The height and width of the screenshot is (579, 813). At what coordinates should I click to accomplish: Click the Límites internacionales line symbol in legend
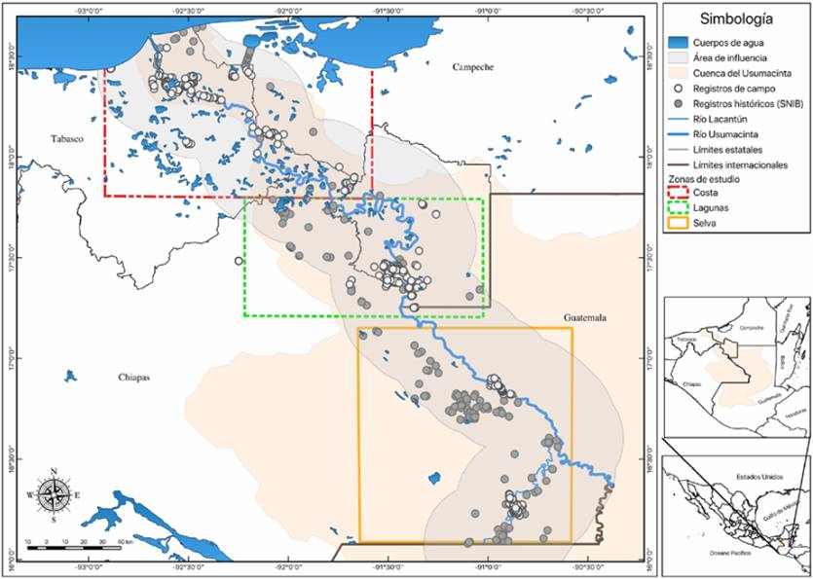tap(677, 164)
